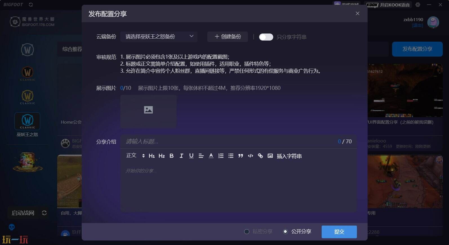The width and height of the screenshot is (449, 245).
Task: Toggle underline formatting in editor
Action: click(191, 156)
